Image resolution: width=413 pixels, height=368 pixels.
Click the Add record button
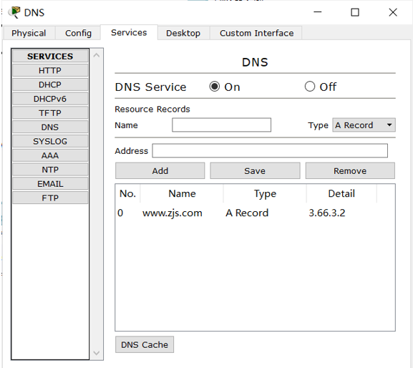(160, 170)
